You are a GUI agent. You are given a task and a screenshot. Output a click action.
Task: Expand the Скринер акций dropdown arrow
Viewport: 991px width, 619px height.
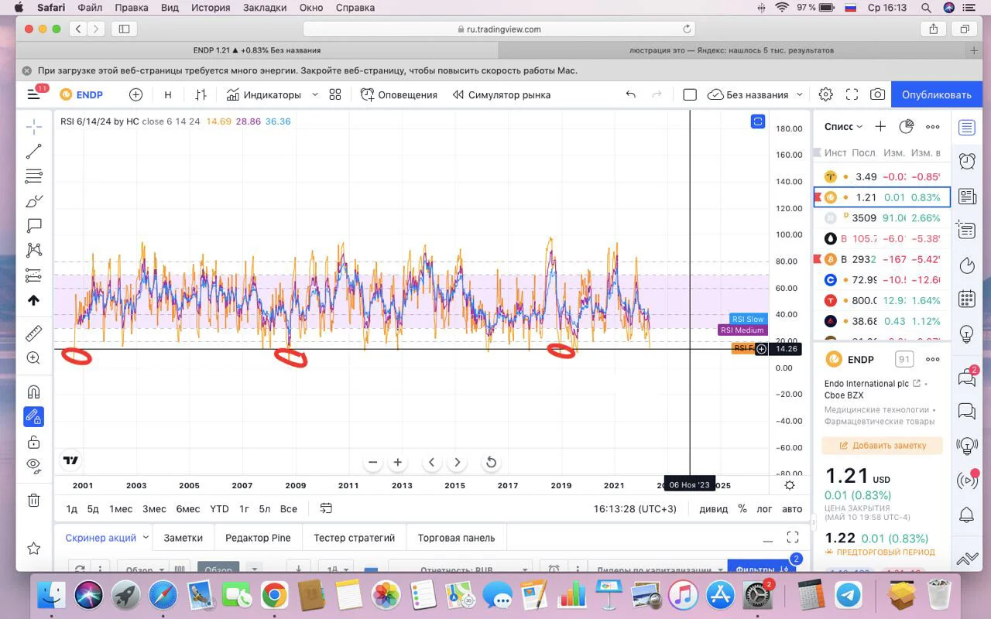click(x=146, y=537)
